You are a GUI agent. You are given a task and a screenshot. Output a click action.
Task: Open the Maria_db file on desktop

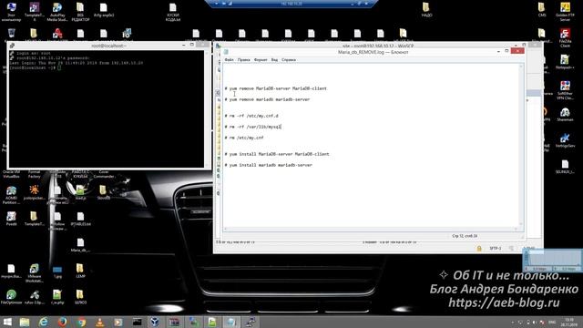coord(80,245)
